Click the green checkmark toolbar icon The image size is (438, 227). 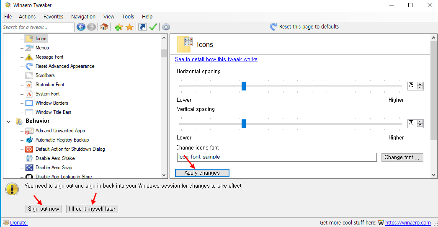[x=153, y=27]
